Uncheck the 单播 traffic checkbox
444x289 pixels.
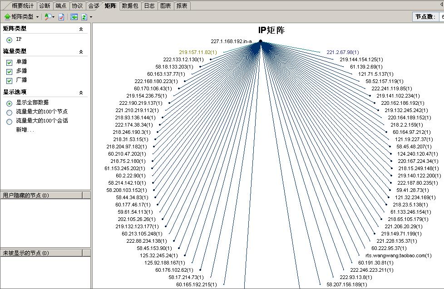click(9, 62)
